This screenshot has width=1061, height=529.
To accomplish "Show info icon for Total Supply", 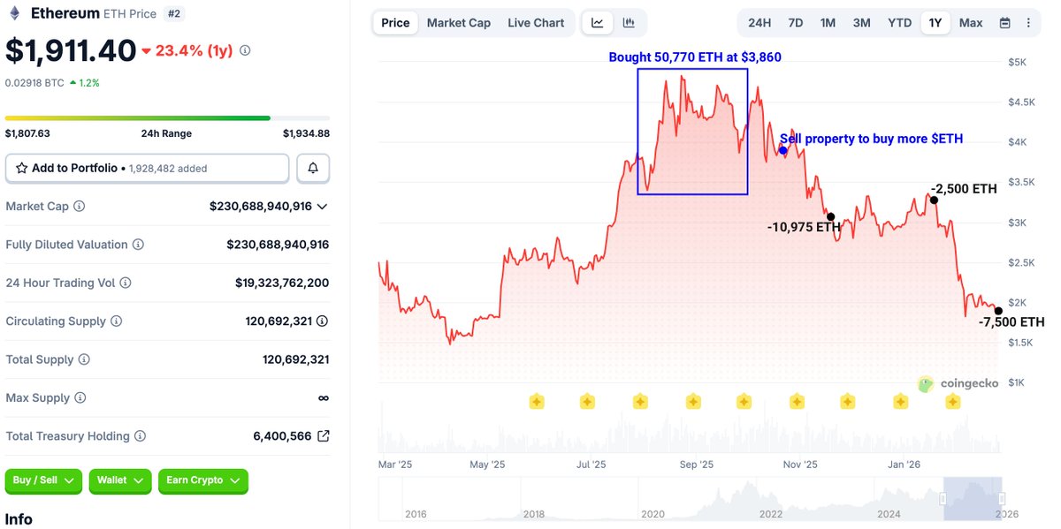I will [x=84, y=359].
